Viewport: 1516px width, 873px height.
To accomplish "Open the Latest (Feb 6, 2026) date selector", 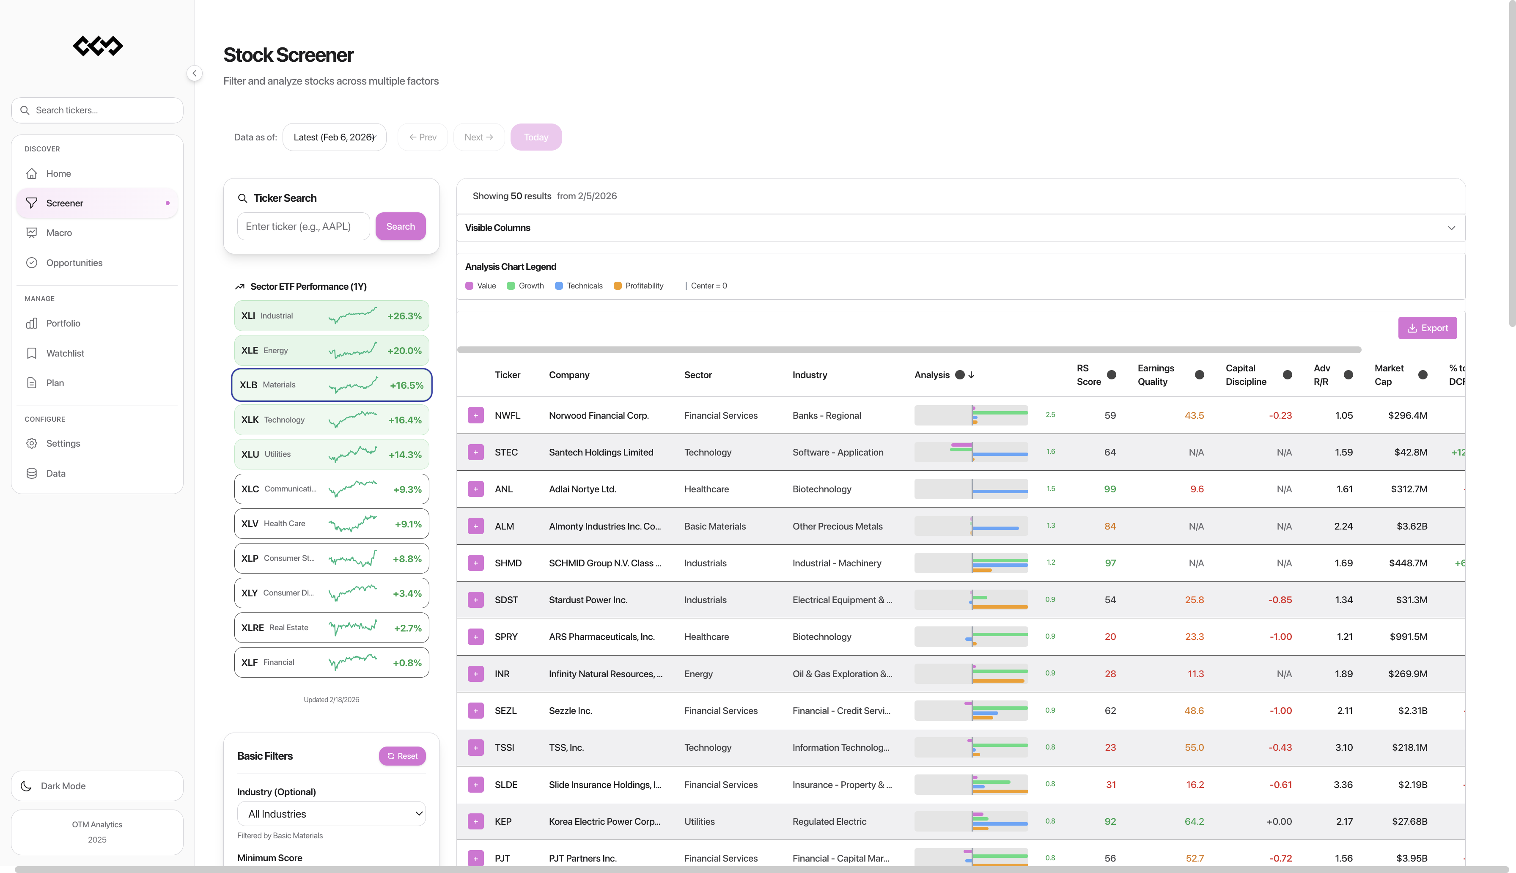I will [x=335, y=137].
